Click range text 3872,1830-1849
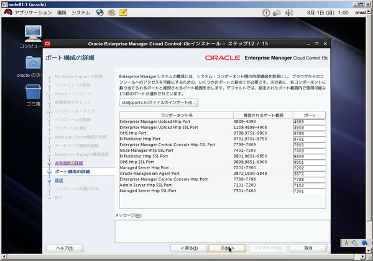Viewport: 373px width, 261px height. pyautogui.click(x=250, y=174)
